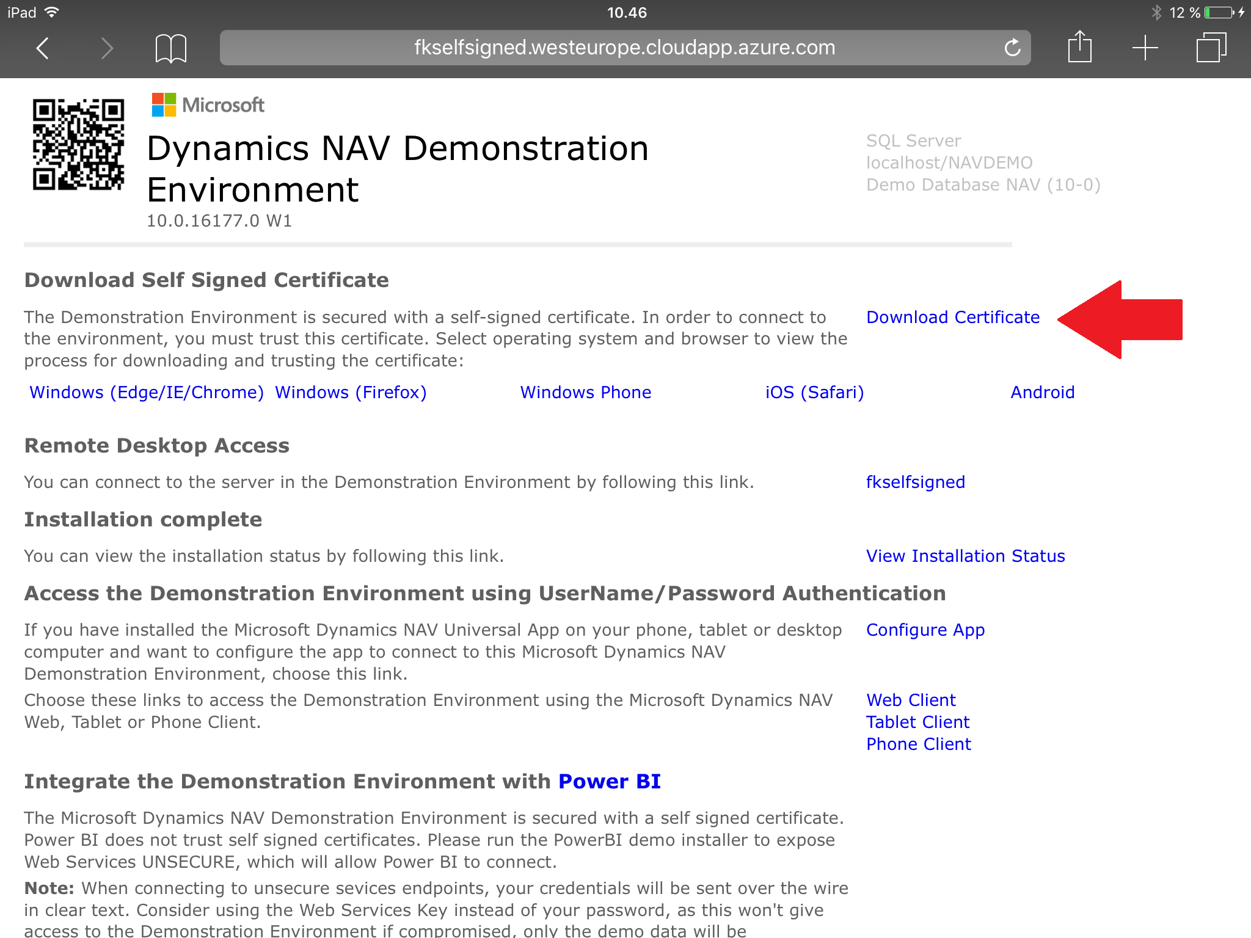
Task: Tap the Safari back arrow
Action: pyautogui.click(x=43, y=48)
